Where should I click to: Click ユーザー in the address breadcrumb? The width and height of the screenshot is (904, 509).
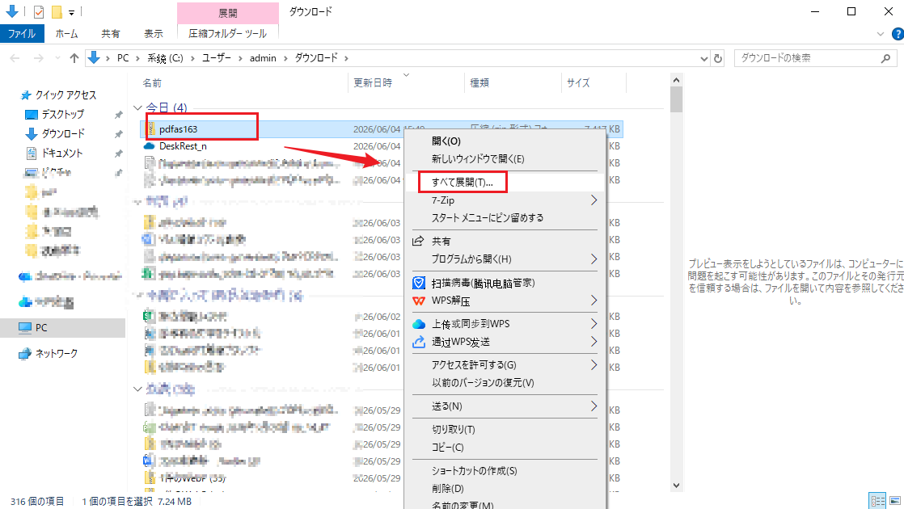[x=216, y=58]
